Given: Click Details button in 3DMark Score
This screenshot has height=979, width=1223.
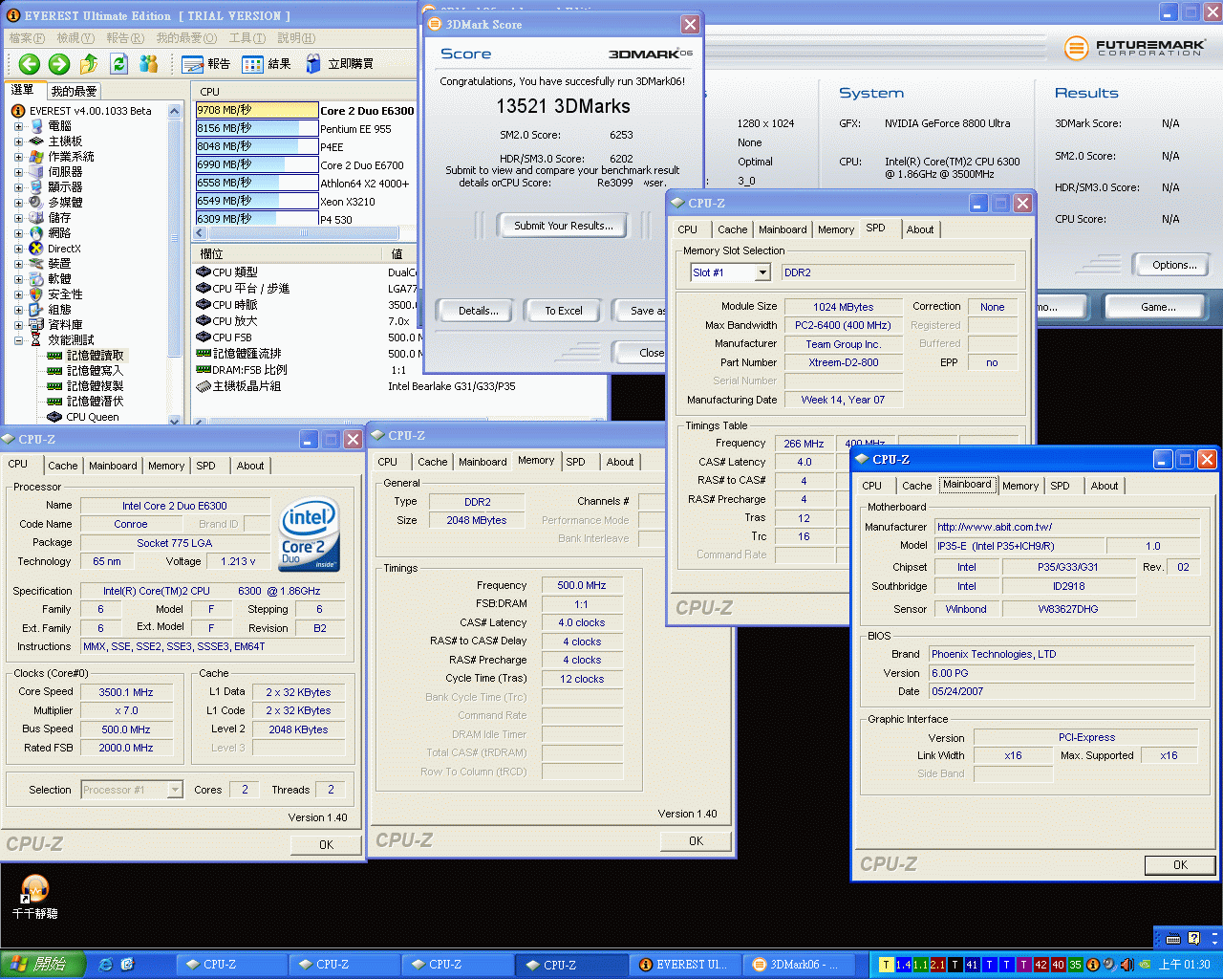Looking at the screenshot, I should (x=479, y=311).
